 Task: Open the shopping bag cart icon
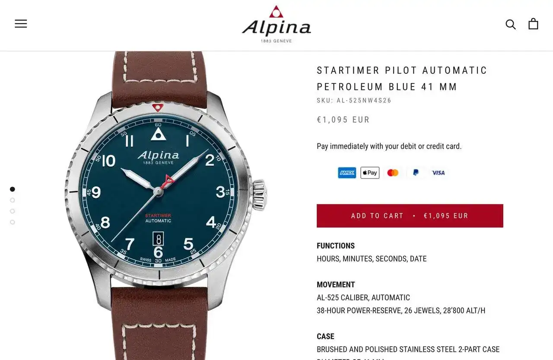pyautogui.click(x=534, y=24)
